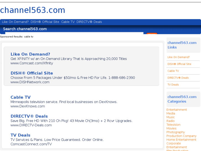
Task: Select 'DIRECTV® Deals' in blue nav bar
Action: pyautogui.click(x=89, y=22)
